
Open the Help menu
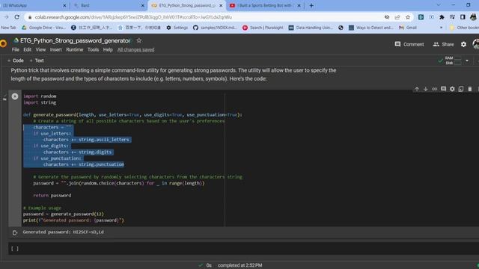pyautogui.click(x=108, y=50)
